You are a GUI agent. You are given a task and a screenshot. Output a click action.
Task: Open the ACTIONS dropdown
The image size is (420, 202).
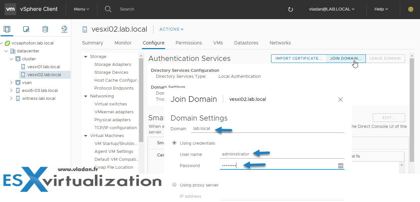coord(171,29)
